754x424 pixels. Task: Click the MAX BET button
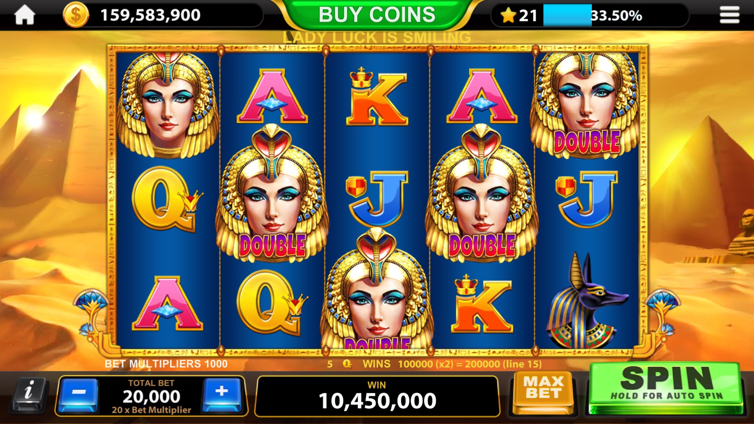pyautogui.click(x=544, y=392)
